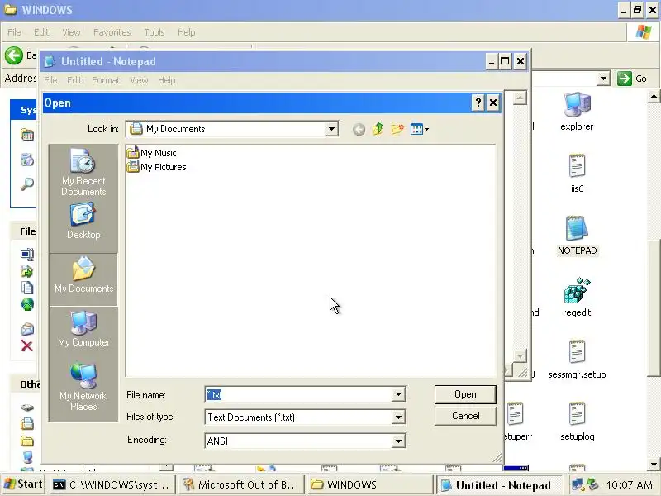Expand the Encoding dropdown

coord(398,441)
